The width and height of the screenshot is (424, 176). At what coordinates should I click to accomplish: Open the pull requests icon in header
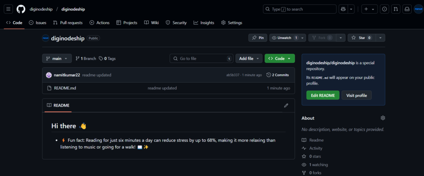(x=395, y=9)
